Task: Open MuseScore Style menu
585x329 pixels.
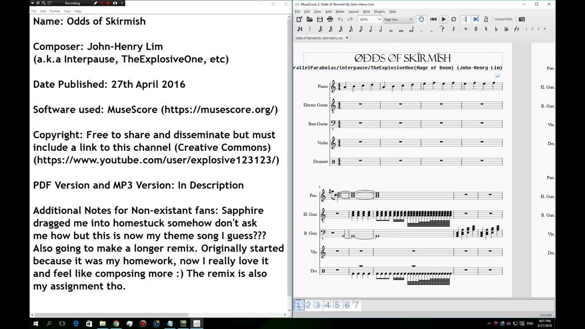Action: tap(366, 11)
